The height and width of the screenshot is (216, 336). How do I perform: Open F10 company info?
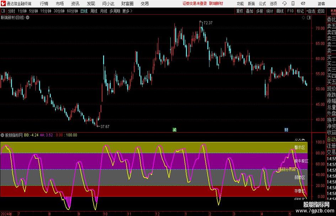[290, 11]
